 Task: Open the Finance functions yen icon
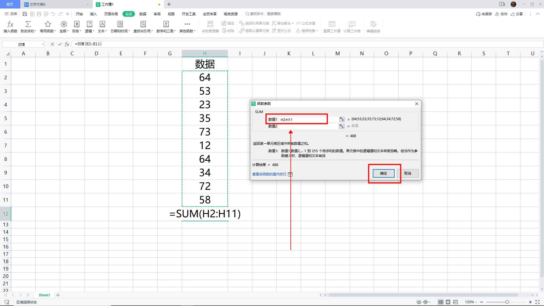coord(77,27)
